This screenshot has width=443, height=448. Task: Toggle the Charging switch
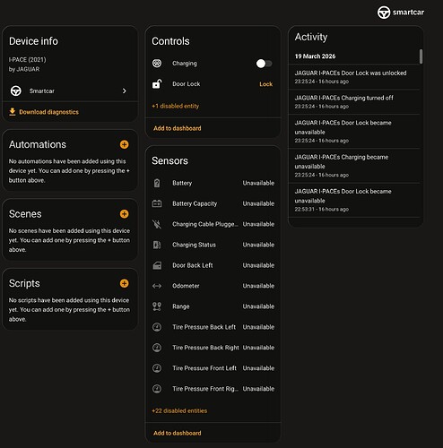(264, 64)
